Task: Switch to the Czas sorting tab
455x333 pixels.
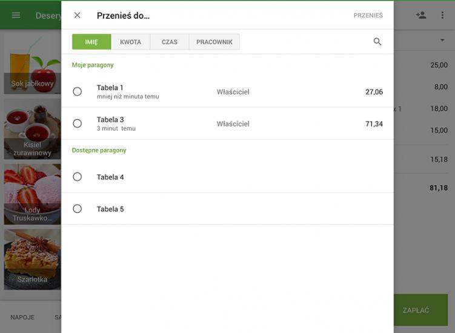Action: pyautogui.click(x=169, y=42)
